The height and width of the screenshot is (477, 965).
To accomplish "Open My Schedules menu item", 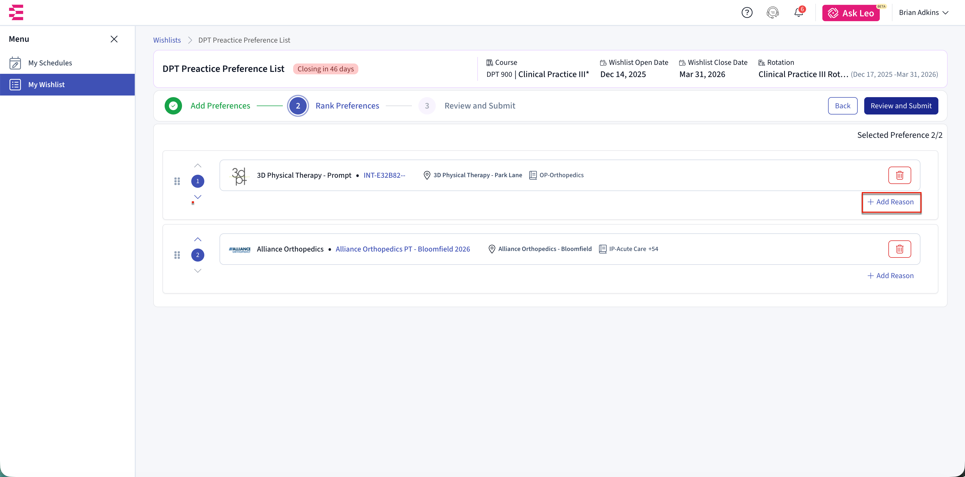I will (x=50, y=63).
